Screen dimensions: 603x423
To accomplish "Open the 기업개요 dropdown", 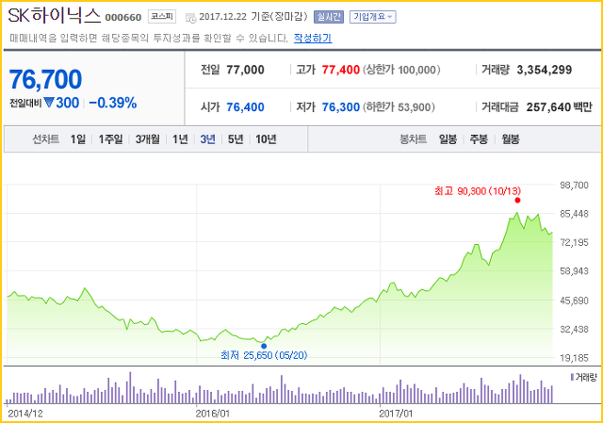I will point(372,17).
